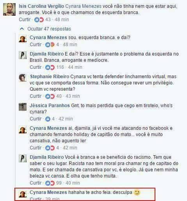Screen dimensions: 187x201
Task: Open Stephanie Ribeiro's avatar thumbnail
Action: pyautogui.click(x=23, y=78)
